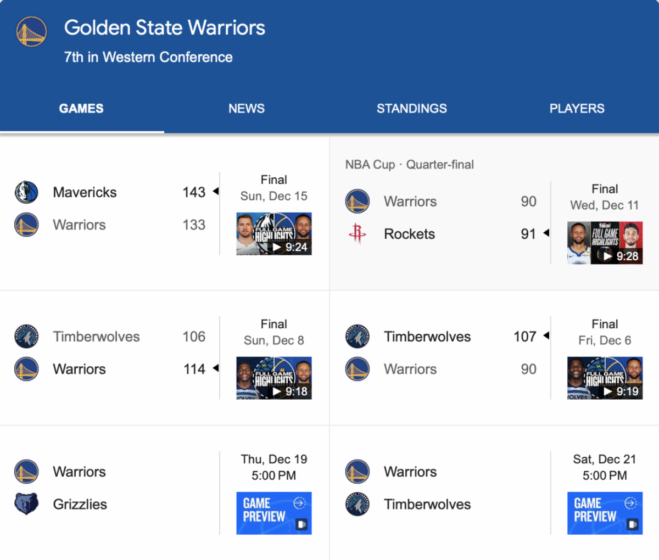
Task: Click Timberwolves logo in Dec 6 game
Action: point(358,336)
